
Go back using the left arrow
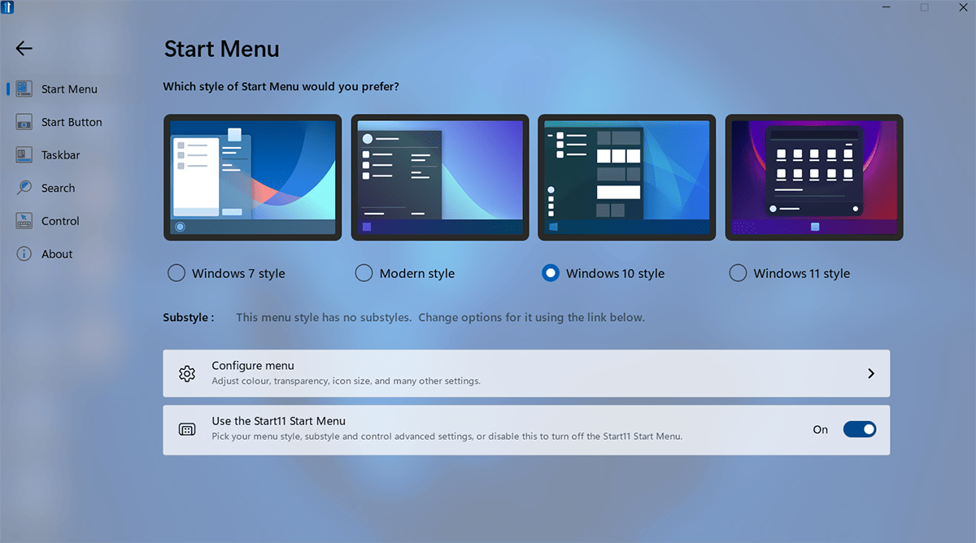[x=24, y=49]
